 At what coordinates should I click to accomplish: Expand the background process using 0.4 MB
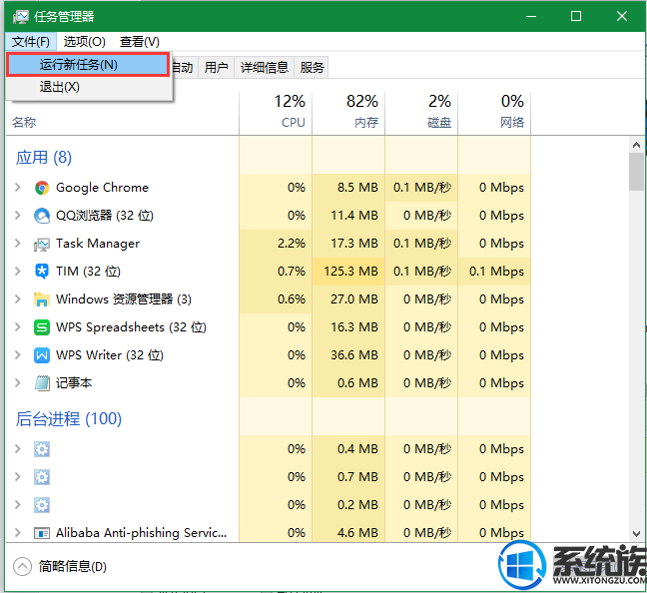(17, 448)
